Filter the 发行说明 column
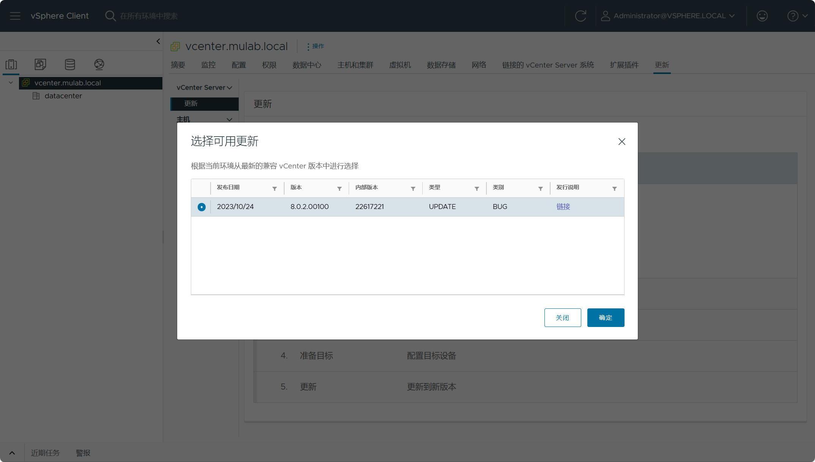 (x=615, y=189)
